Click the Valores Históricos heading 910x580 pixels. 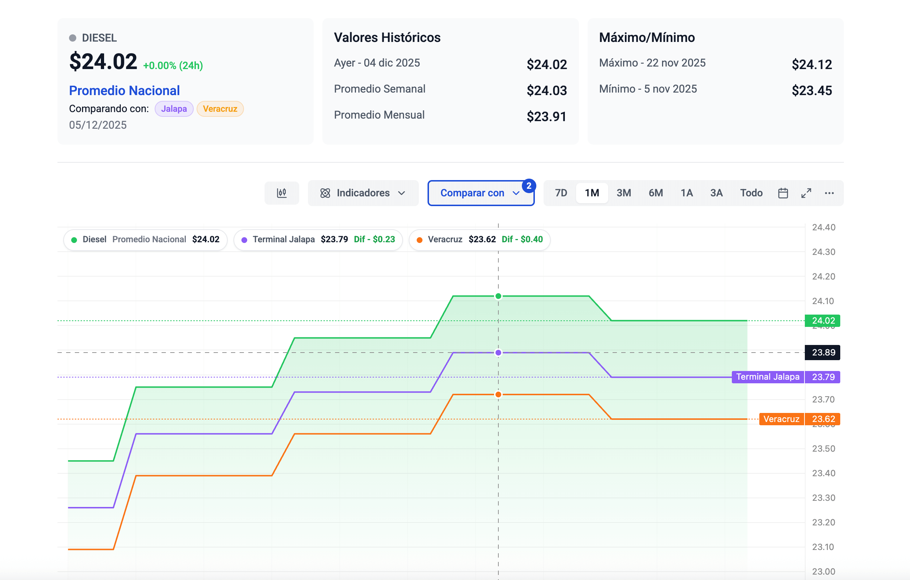tap(387, 38)
